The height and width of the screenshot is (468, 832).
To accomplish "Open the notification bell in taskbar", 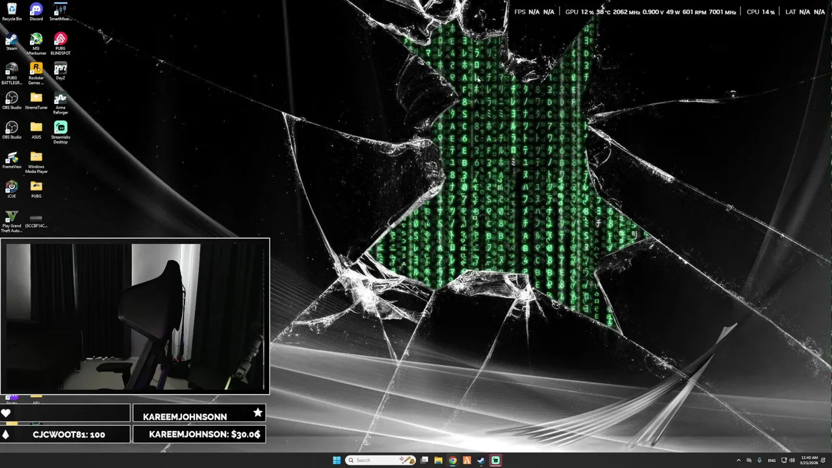I will (x=824, y=460).
